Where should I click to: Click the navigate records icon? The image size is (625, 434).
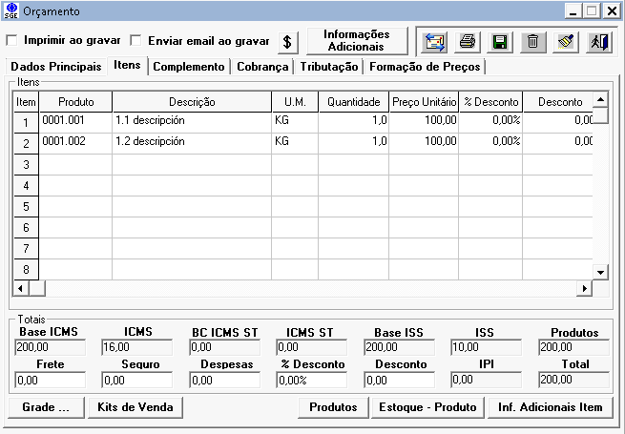tap(436, 42)
